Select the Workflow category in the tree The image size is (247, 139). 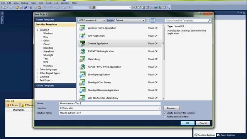pyautogui.click(x=48, y=66)
